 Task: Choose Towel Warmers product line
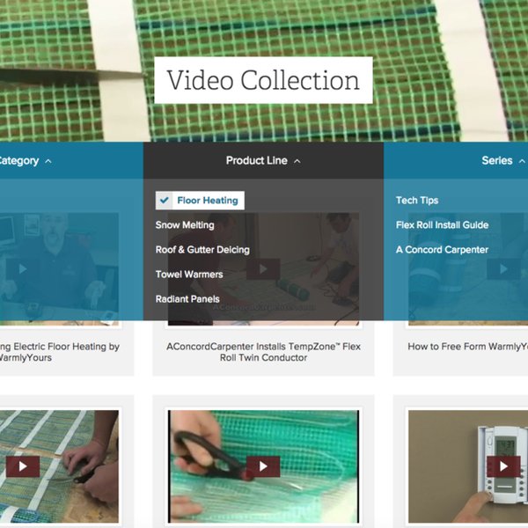(x=189, y=274)
